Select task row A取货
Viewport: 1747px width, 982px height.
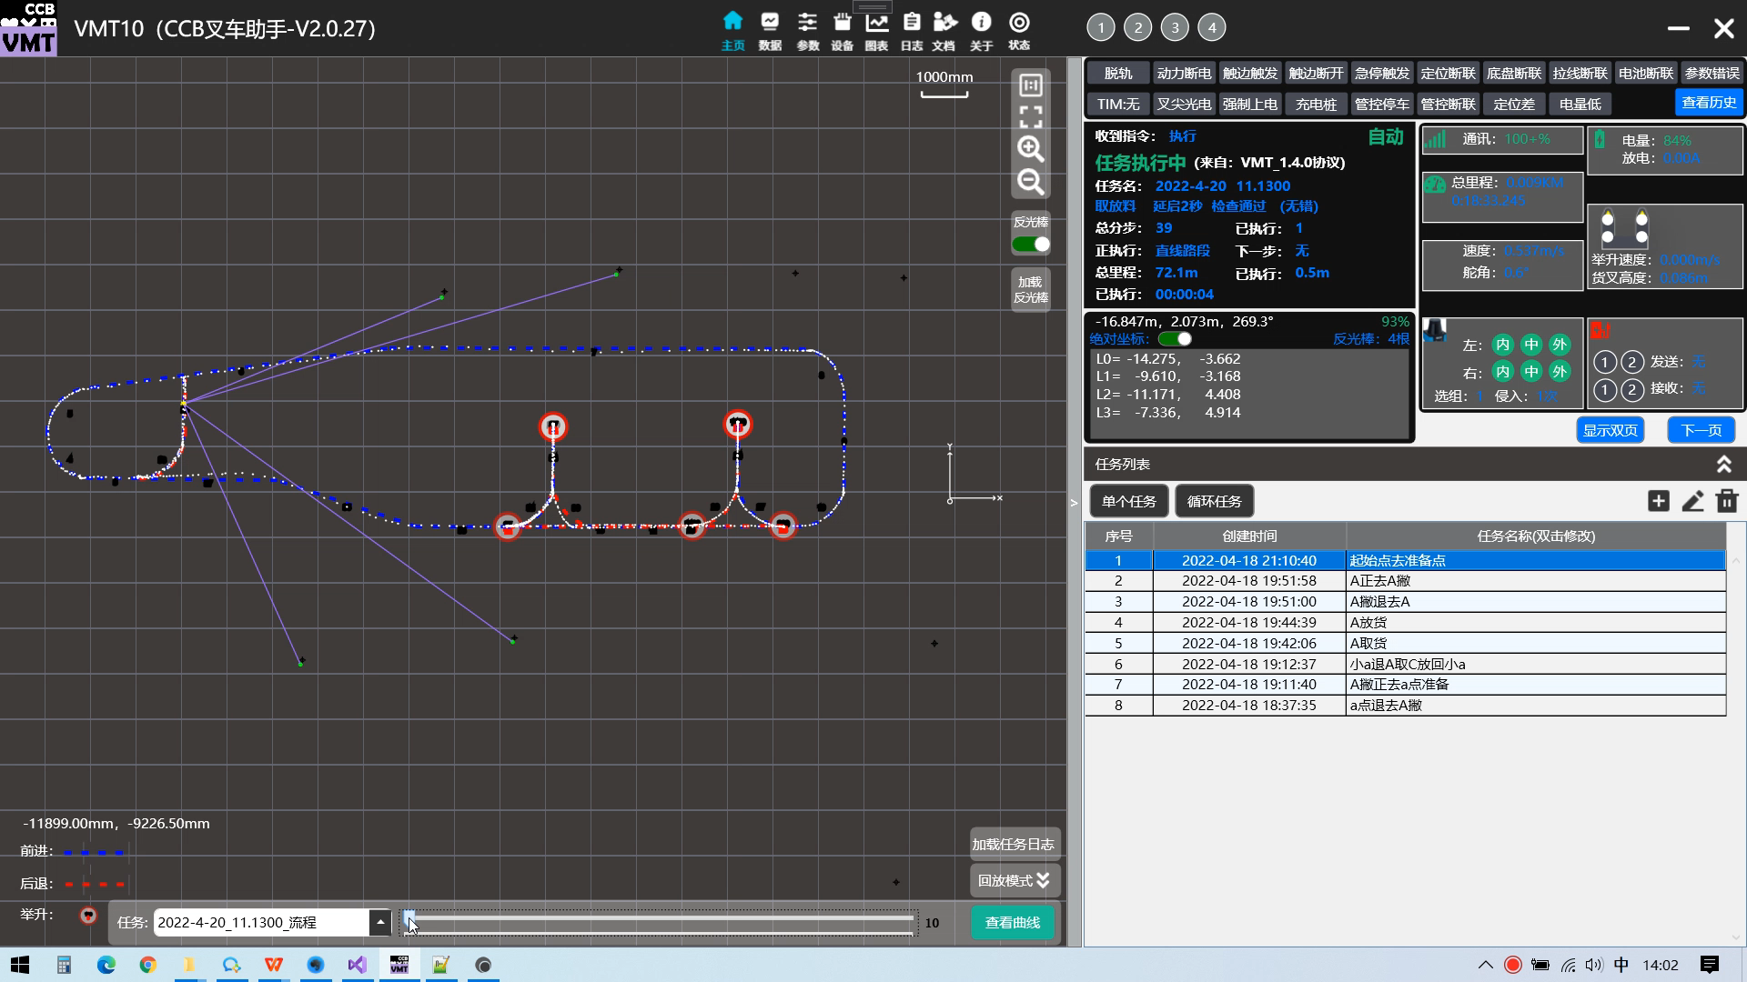tap(1405, 643)
